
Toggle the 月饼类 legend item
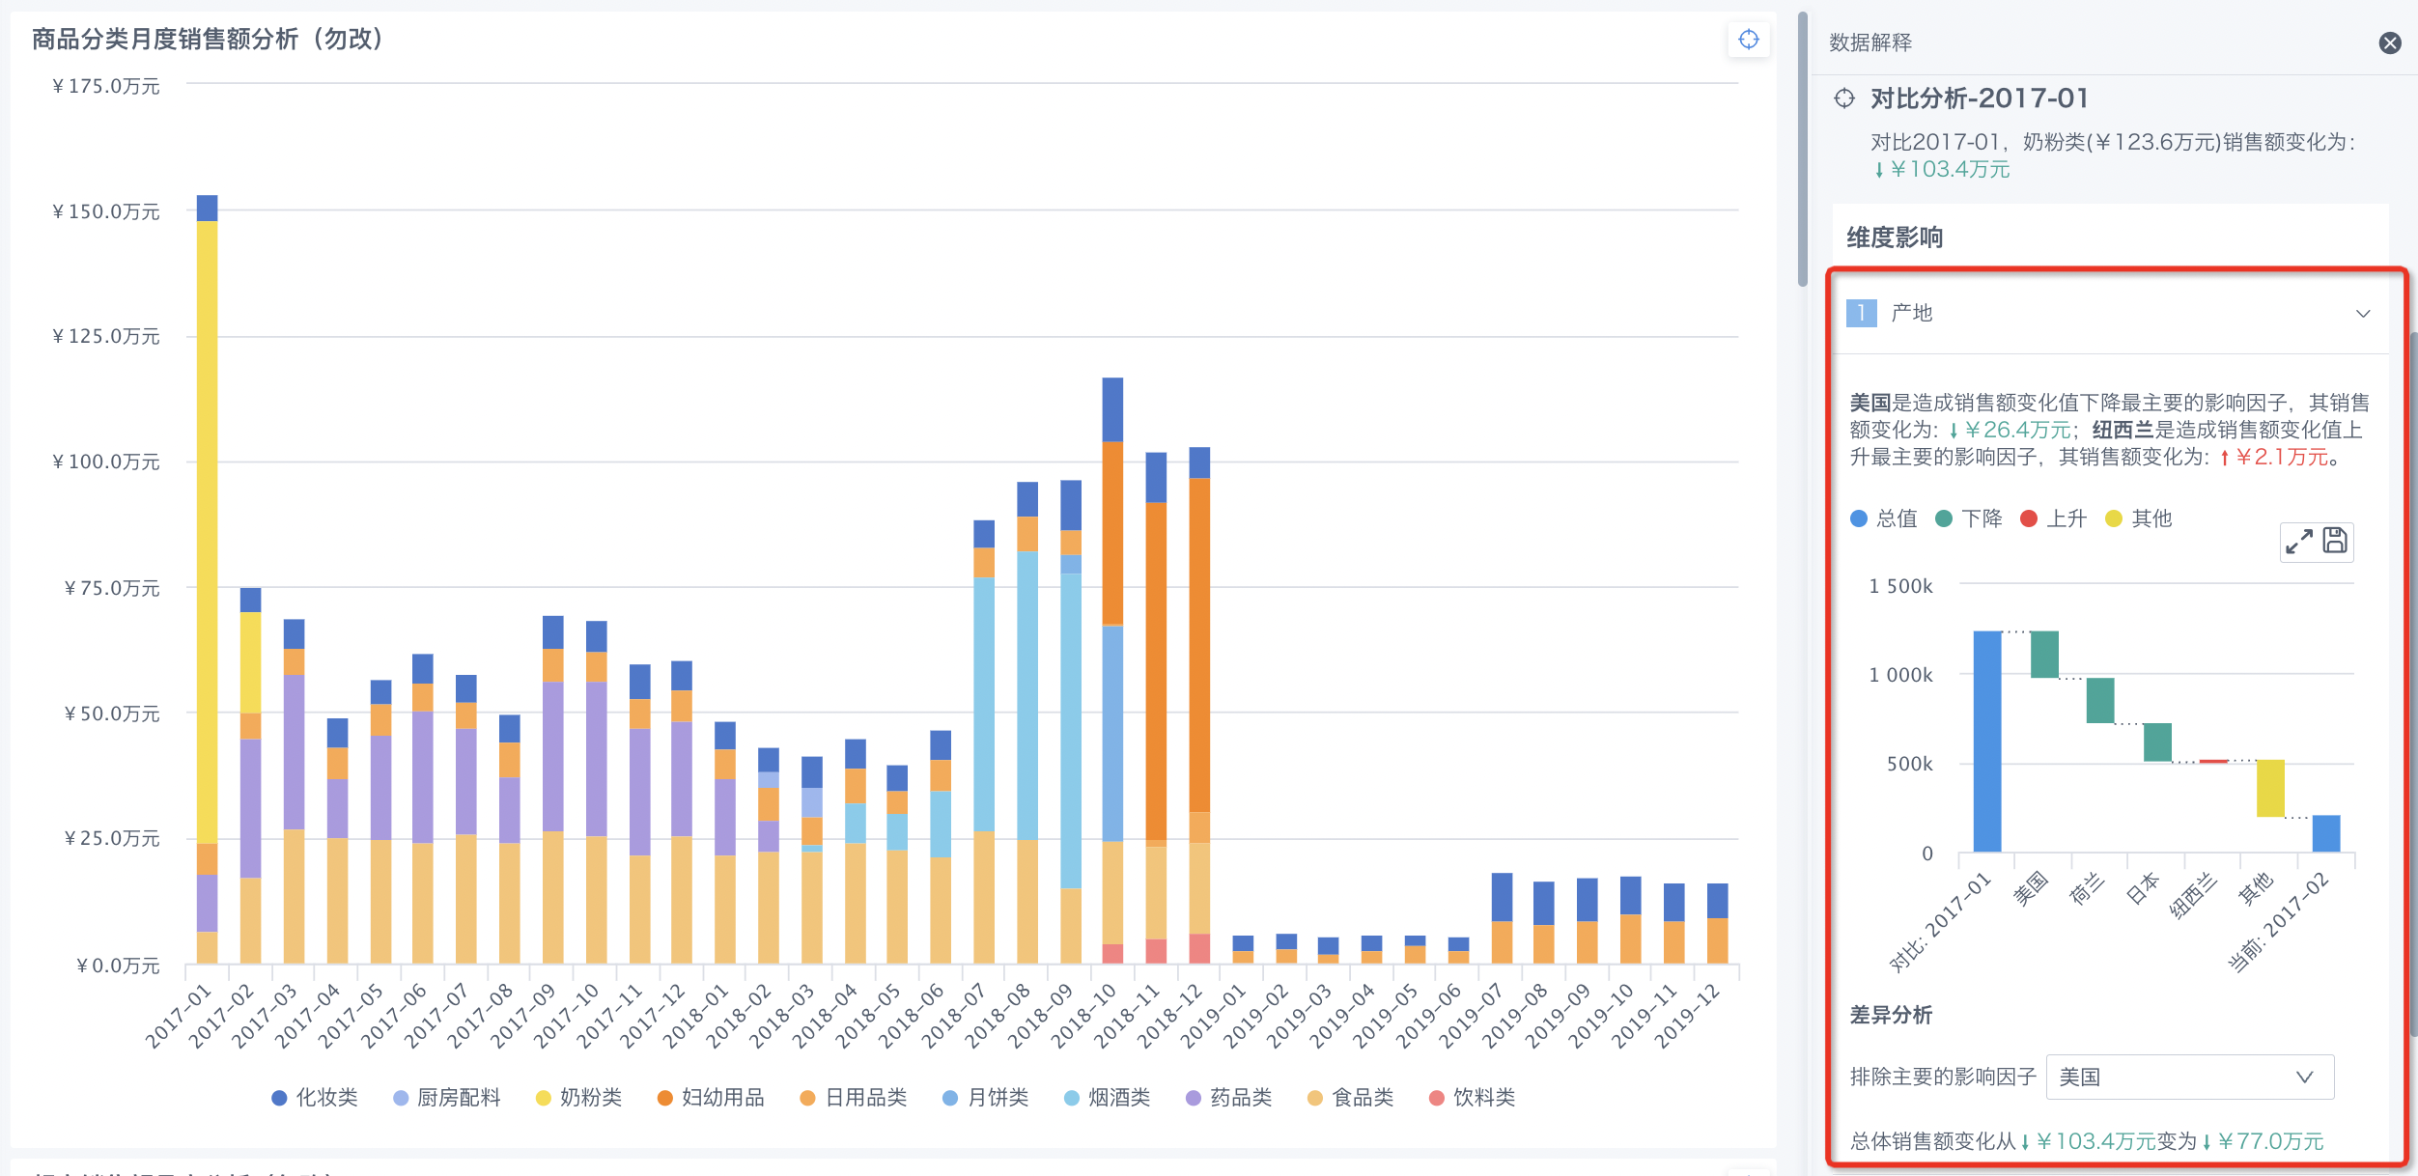985,1097
